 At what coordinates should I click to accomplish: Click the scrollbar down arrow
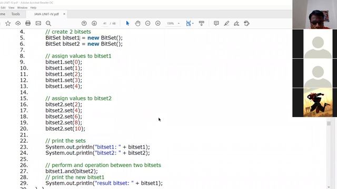[x=329, y=187]
